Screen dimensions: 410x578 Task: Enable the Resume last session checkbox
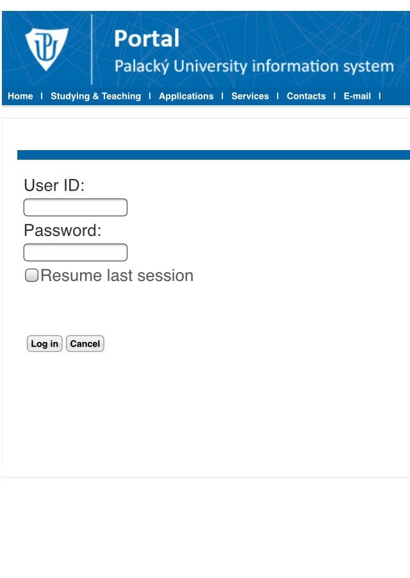coord(31,275)
